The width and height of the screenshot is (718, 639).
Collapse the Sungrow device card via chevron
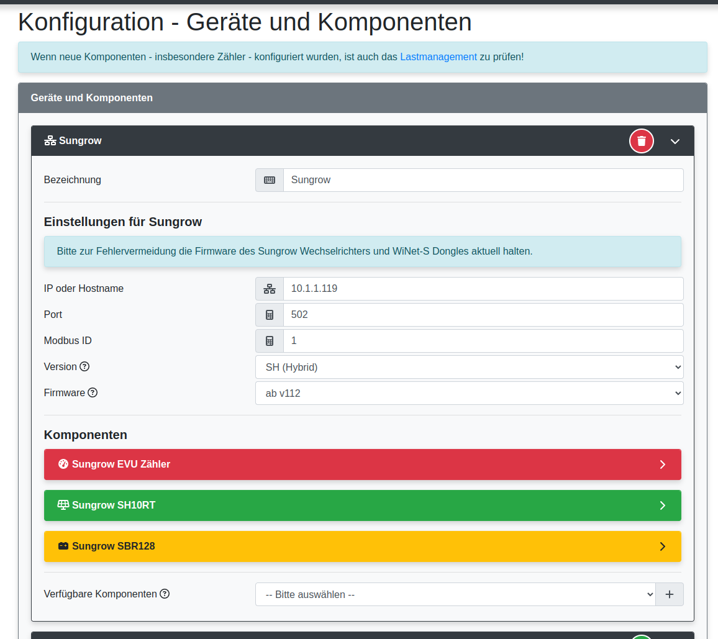675,141
